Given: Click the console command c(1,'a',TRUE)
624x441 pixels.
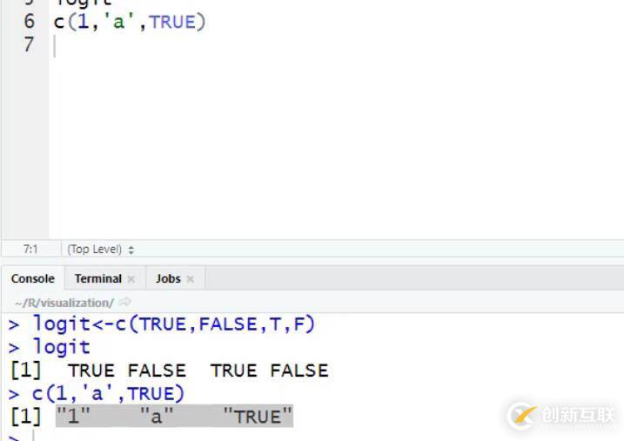Looking at the screenshot, I should 108,394.
